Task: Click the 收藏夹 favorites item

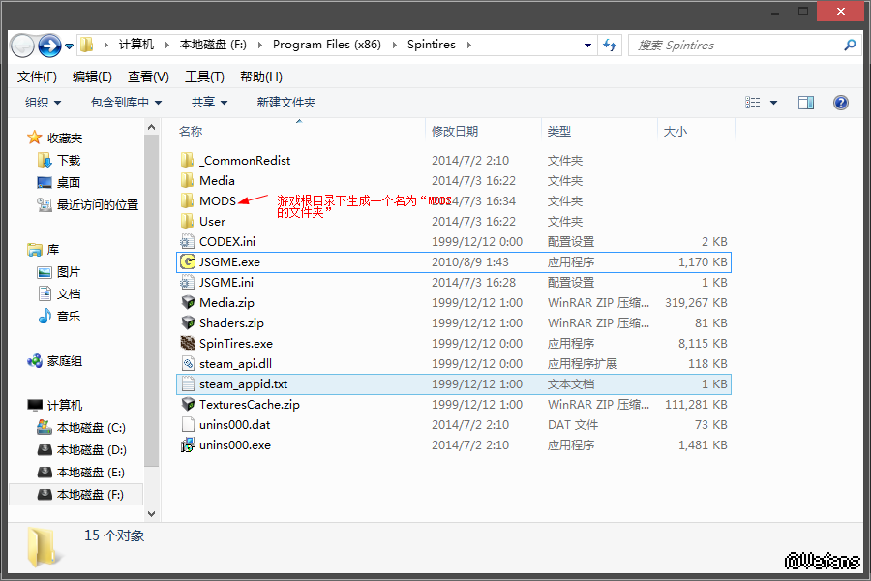Action: click(x=65, y=138)
